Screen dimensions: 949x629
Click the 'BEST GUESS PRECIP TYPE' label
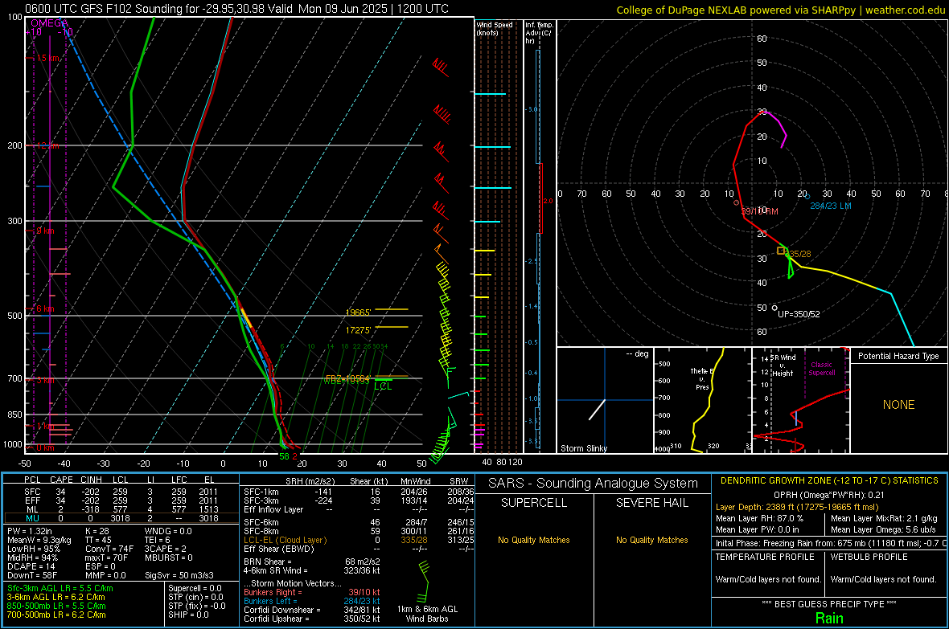pos(829,603)
